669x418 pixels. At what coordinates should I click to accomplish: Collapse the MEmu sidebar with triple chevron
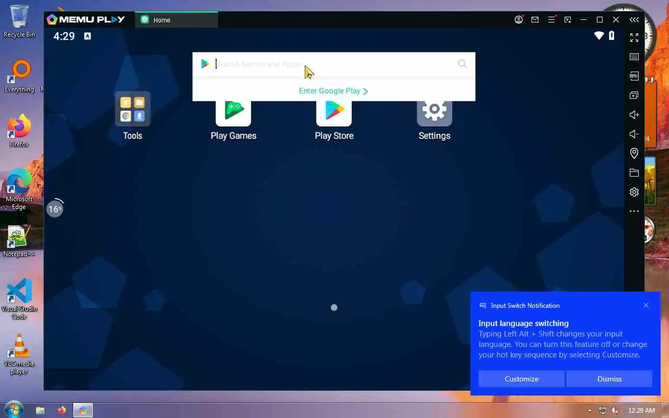[634, 20]
